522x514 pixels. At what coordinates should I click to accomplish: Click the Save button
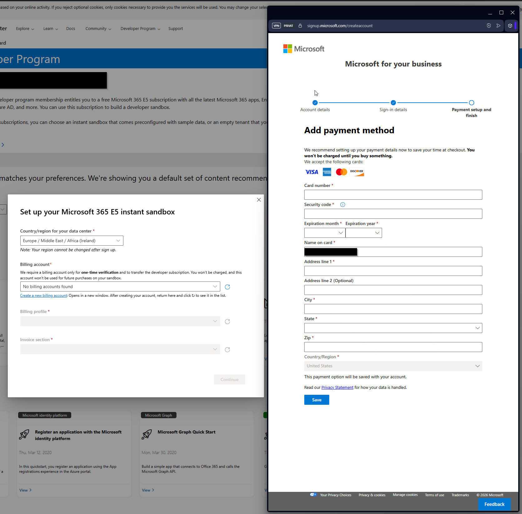click(x=316, y=400)
